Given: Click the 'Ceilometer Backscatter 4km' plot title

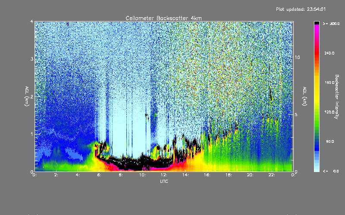Looking at the screenshot, I should [163, 18].
